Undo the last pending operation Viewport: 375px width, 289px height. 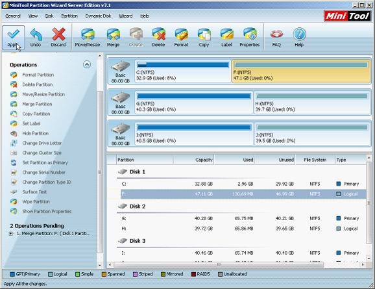[36, 37]
